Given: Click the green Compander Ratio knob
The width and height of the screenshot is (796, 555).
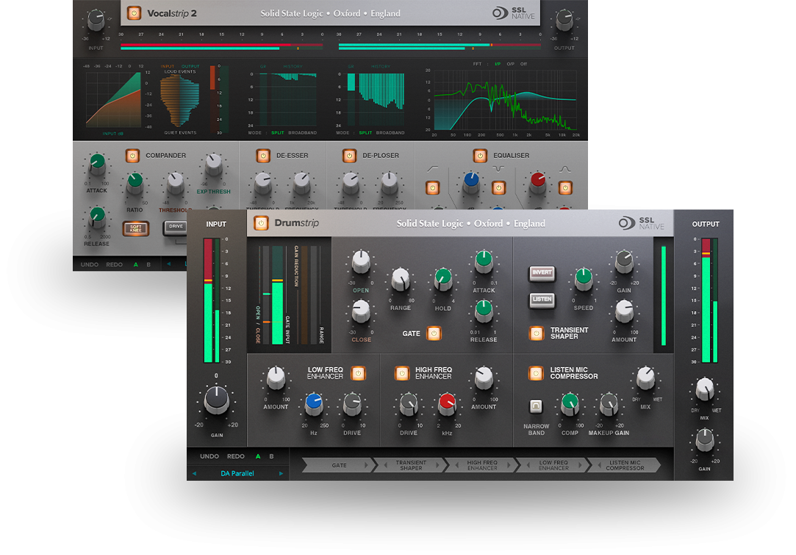Looking at the screenshot, I should 135,182.
